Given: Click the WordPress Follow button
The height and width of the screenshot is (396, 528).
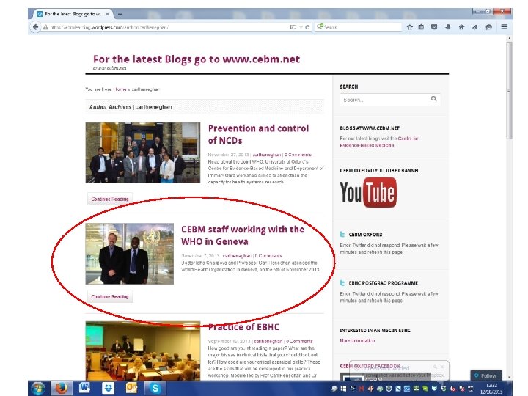Looking at the screenshot, I should [486, 375].
